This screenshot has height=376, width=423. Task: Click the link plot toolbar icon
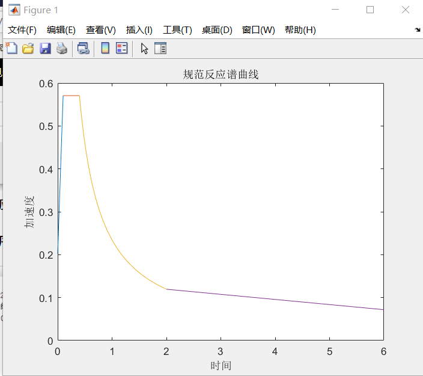84,49
